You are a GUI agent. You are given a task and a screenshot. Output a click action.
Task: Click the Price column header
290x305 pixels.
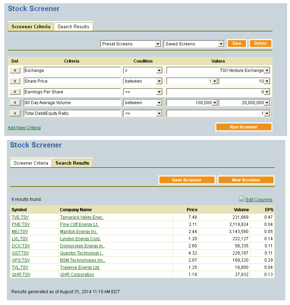(x=192, y=210)
